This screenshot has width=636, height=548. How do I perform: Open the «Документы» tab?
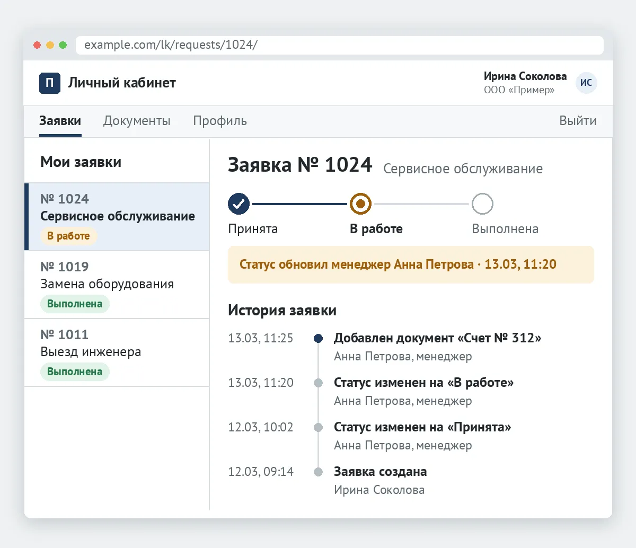point(137,121)
